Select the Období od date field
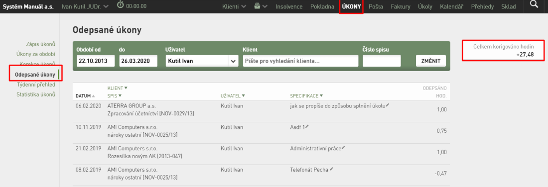This screenshot has width=548, height=187. click(x=96, y=61)
